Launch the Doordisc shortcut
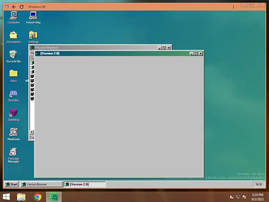The width and height of the screenshot is (269, 202). 14,95
